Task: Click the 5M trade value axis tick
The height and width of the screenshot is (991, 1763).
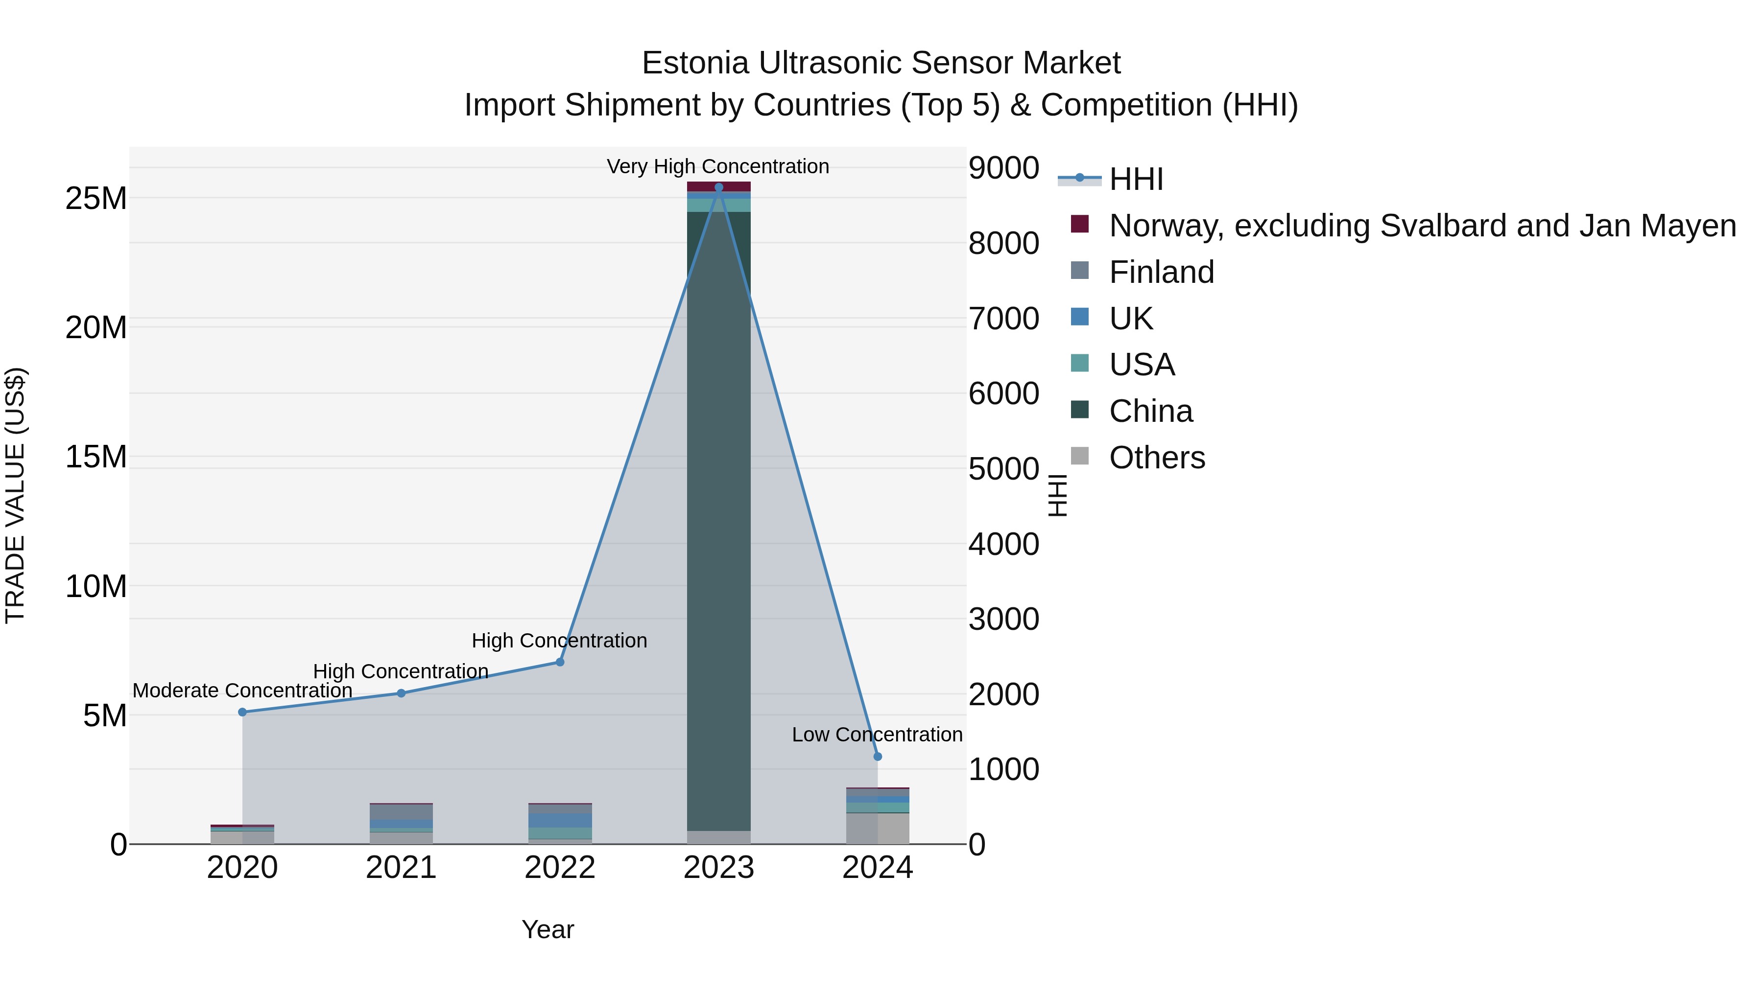Action: coord(105,716)
